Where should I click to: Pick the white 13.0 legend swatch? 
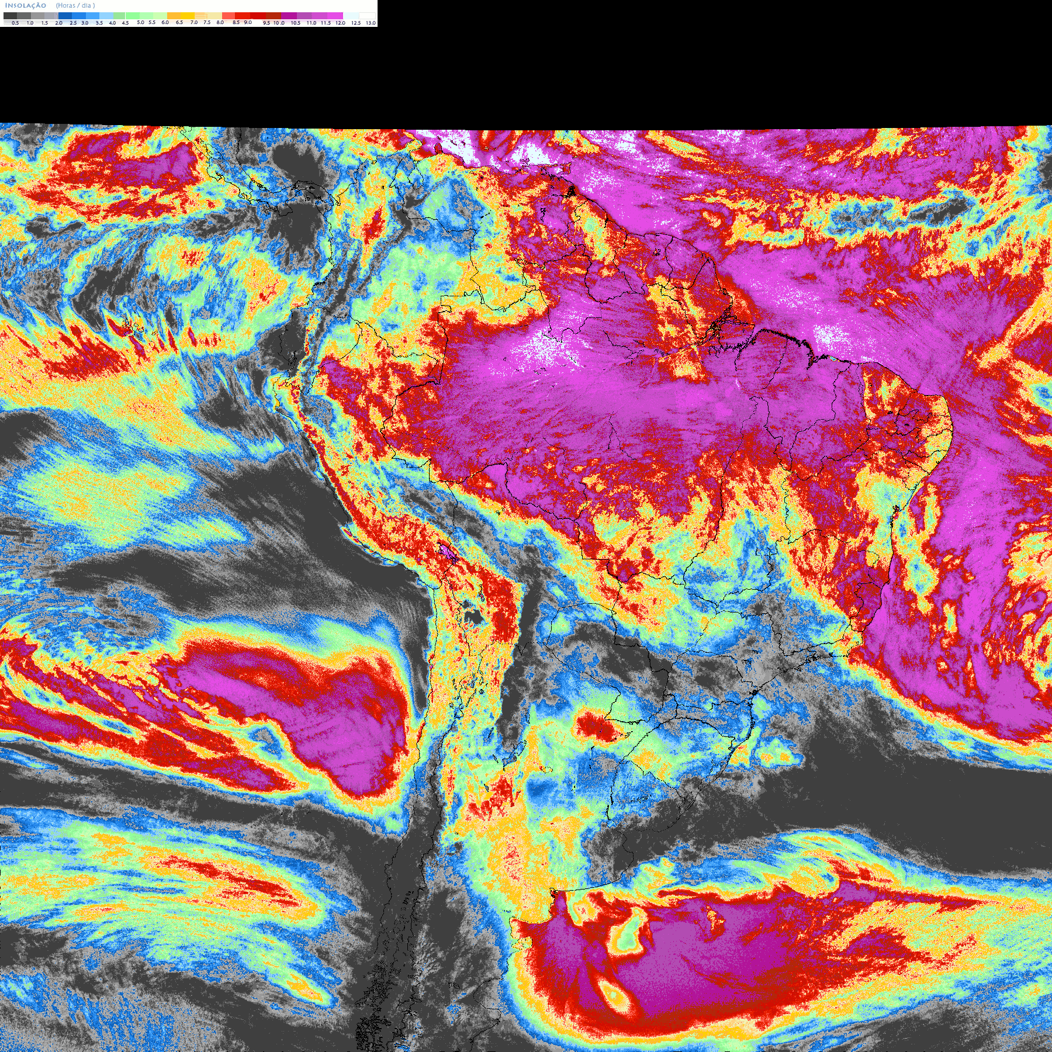[x=367, y=16]
